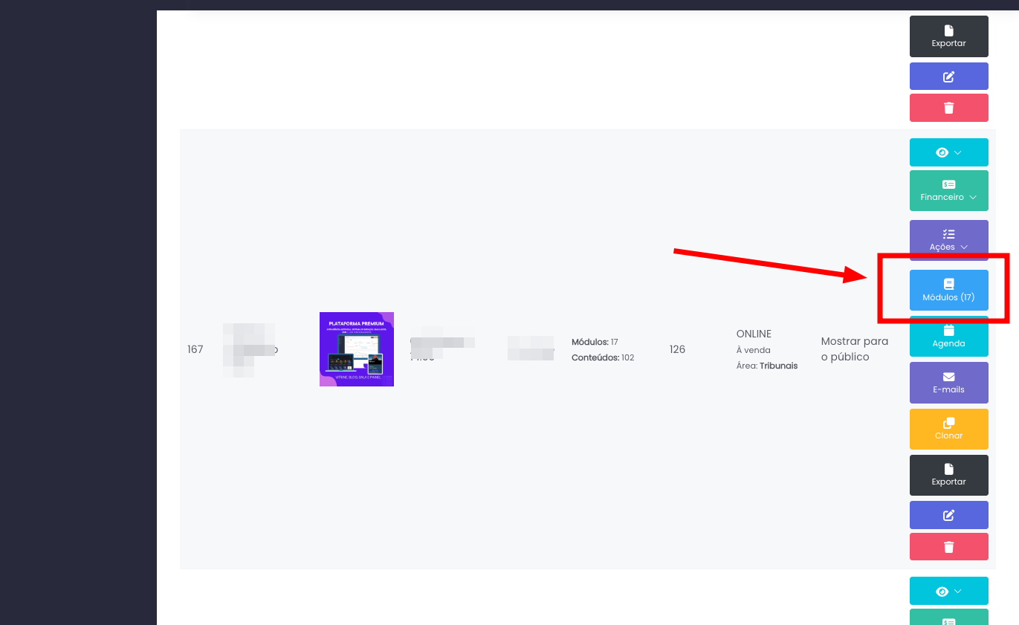Image resolution: width=1019 pixels, height=625 pixels.
Task: Click red trash icon above course 167
Action: (x=948, y=108)
